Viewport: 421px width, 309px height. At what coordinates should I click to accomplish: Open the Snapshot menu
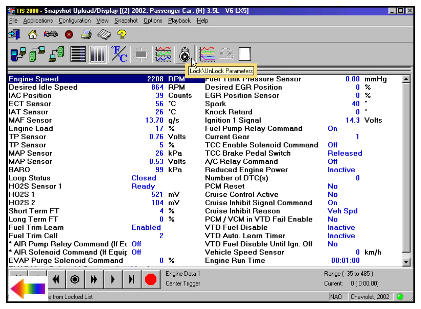point(126,21)
